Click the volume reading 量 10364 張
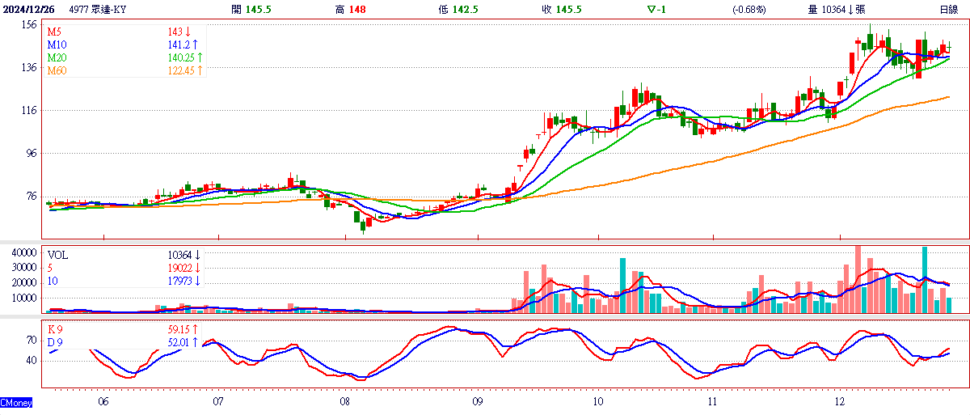The width and height of the screenshot is (970, 415). (x=837, y=9)
